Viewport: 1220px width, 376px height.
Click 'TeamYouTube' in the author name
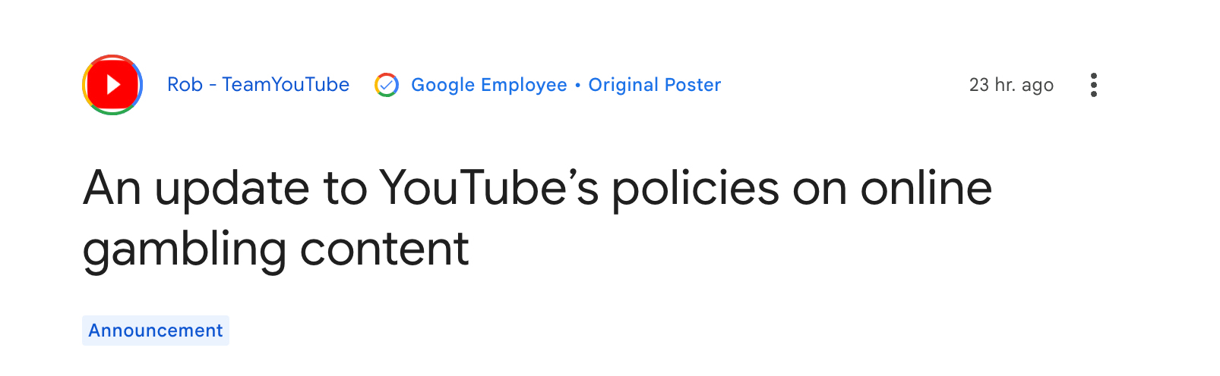coord(286,85)
